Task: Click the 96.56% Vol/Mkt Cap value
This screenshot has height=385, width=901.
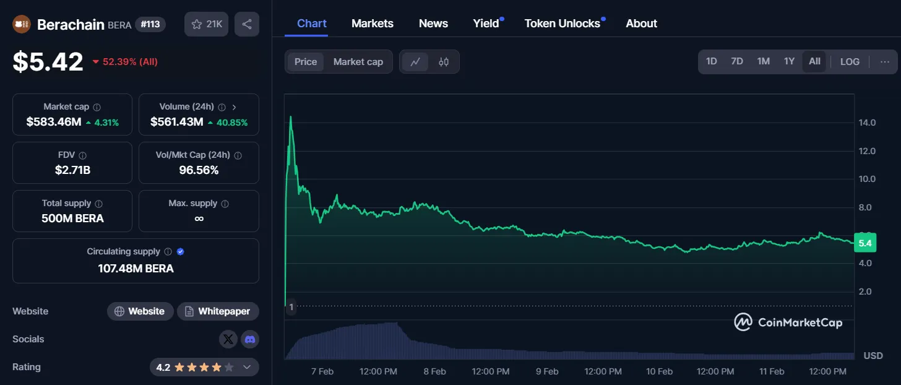Action: point(199,170)
